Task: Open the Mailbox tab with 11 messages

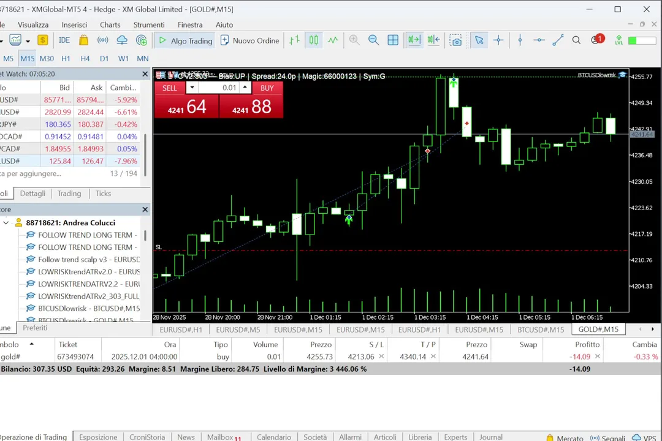Action: tap(224, 437)
